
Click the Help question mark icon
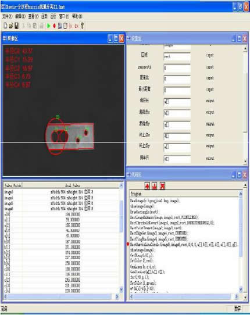coord(82,26)
